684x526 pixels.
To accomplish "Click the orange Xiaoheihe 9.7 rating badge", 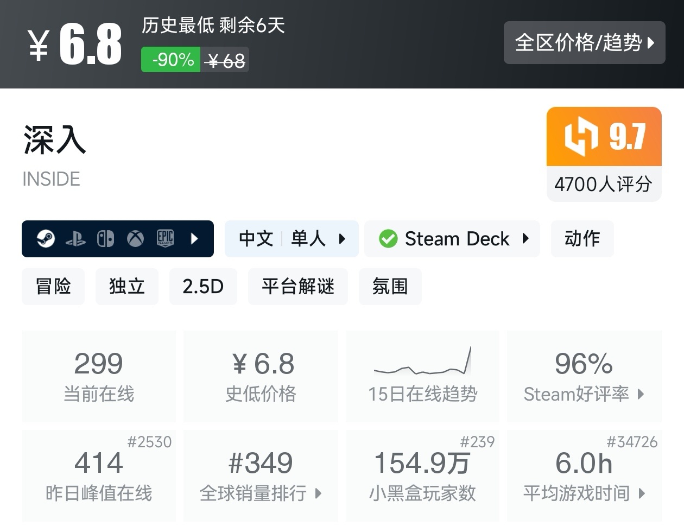I will 603,137.
